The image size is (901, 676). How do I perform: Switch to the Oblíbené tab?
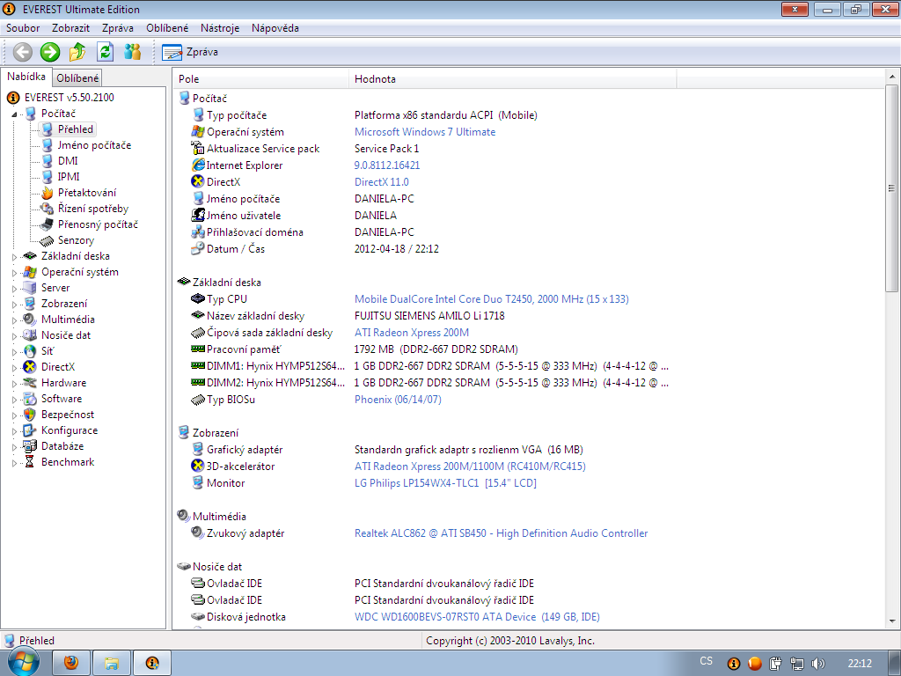point(77,77)
